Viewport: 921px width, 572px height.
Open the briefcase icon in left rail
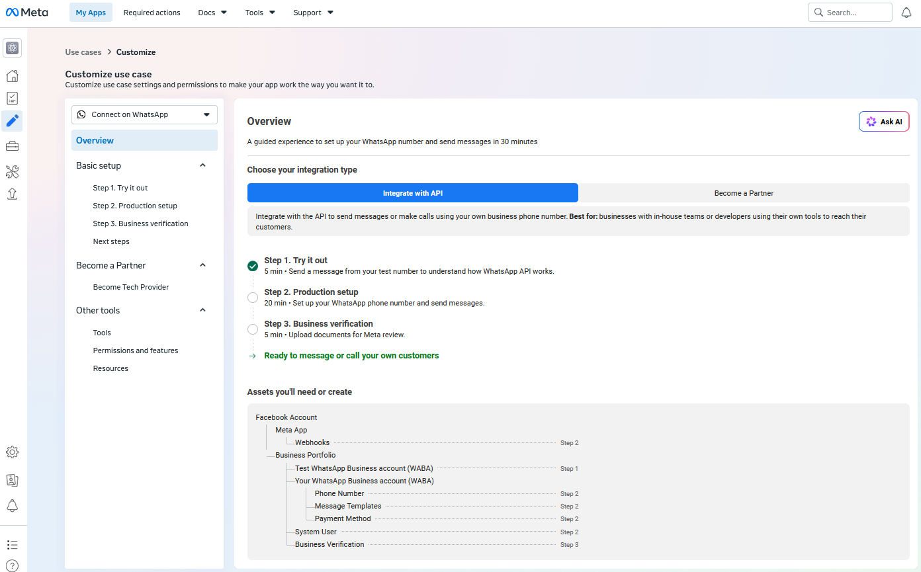[12, 146]
